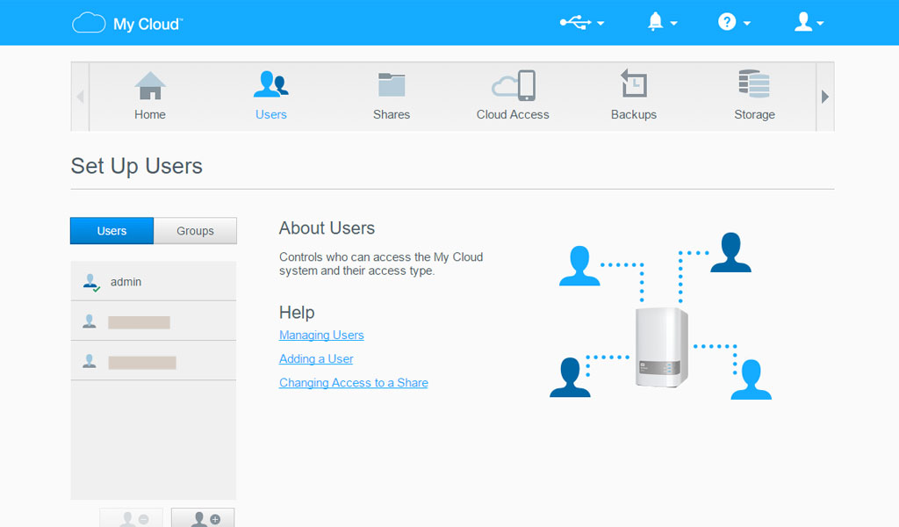Open the Cloud Access section
899x527 pixels.
513,97
